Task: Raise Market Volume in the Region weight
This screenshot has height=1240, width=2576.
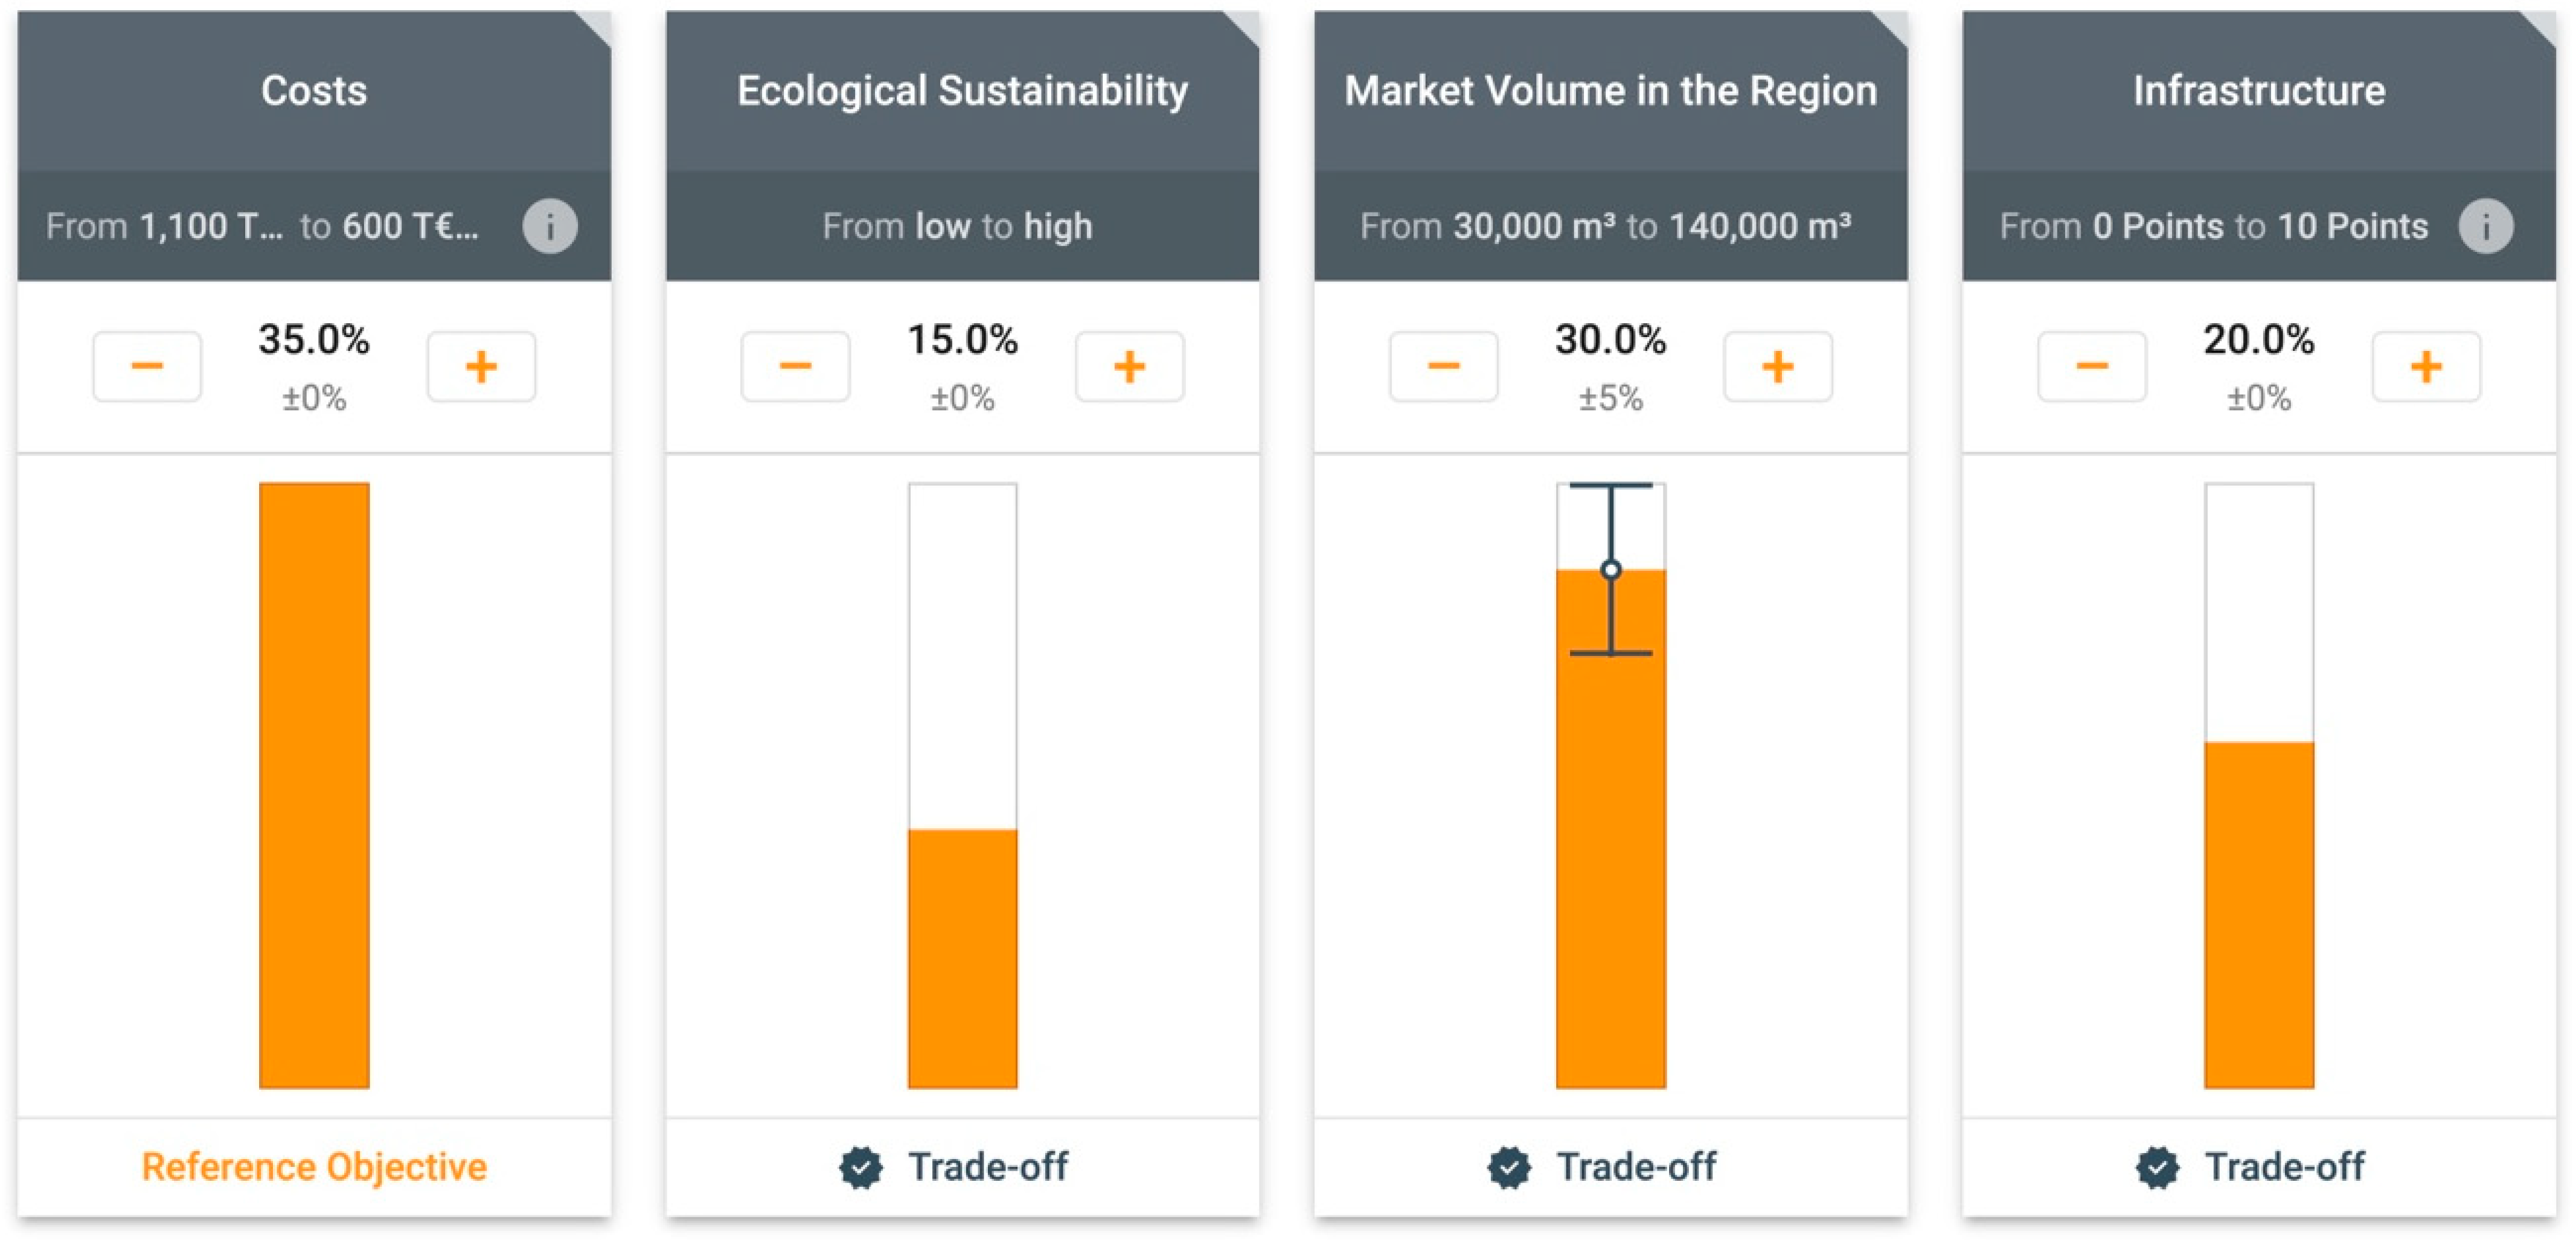Action: 1777,367
